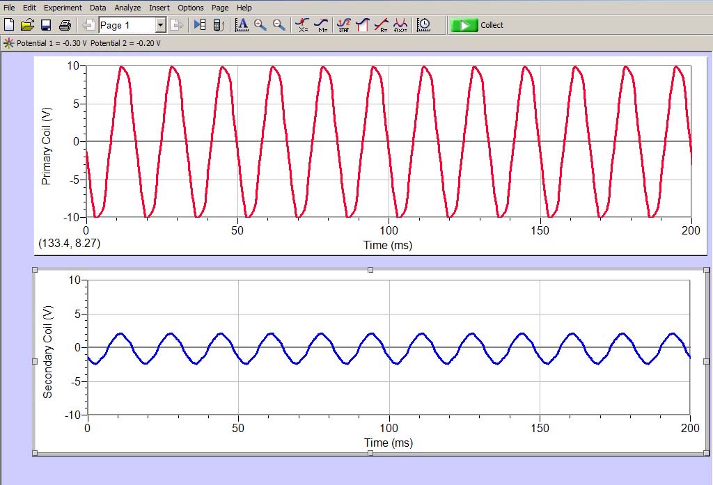Open the Experiment menu
The width and height of the screenshot is (713, 485).
tap(63, 8)
